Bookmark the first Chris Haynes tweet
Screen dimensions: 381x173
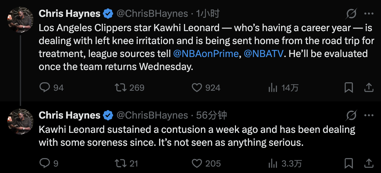pyautogui.click(x=349, y=87)
